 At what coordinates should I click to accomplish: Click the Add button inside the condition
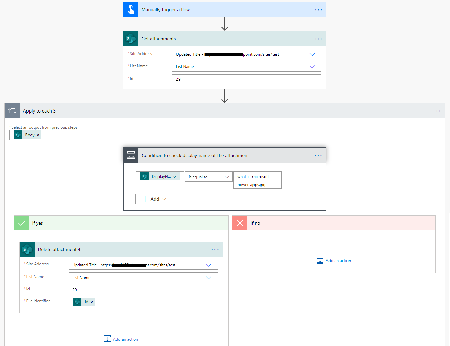tap(154, 199)
